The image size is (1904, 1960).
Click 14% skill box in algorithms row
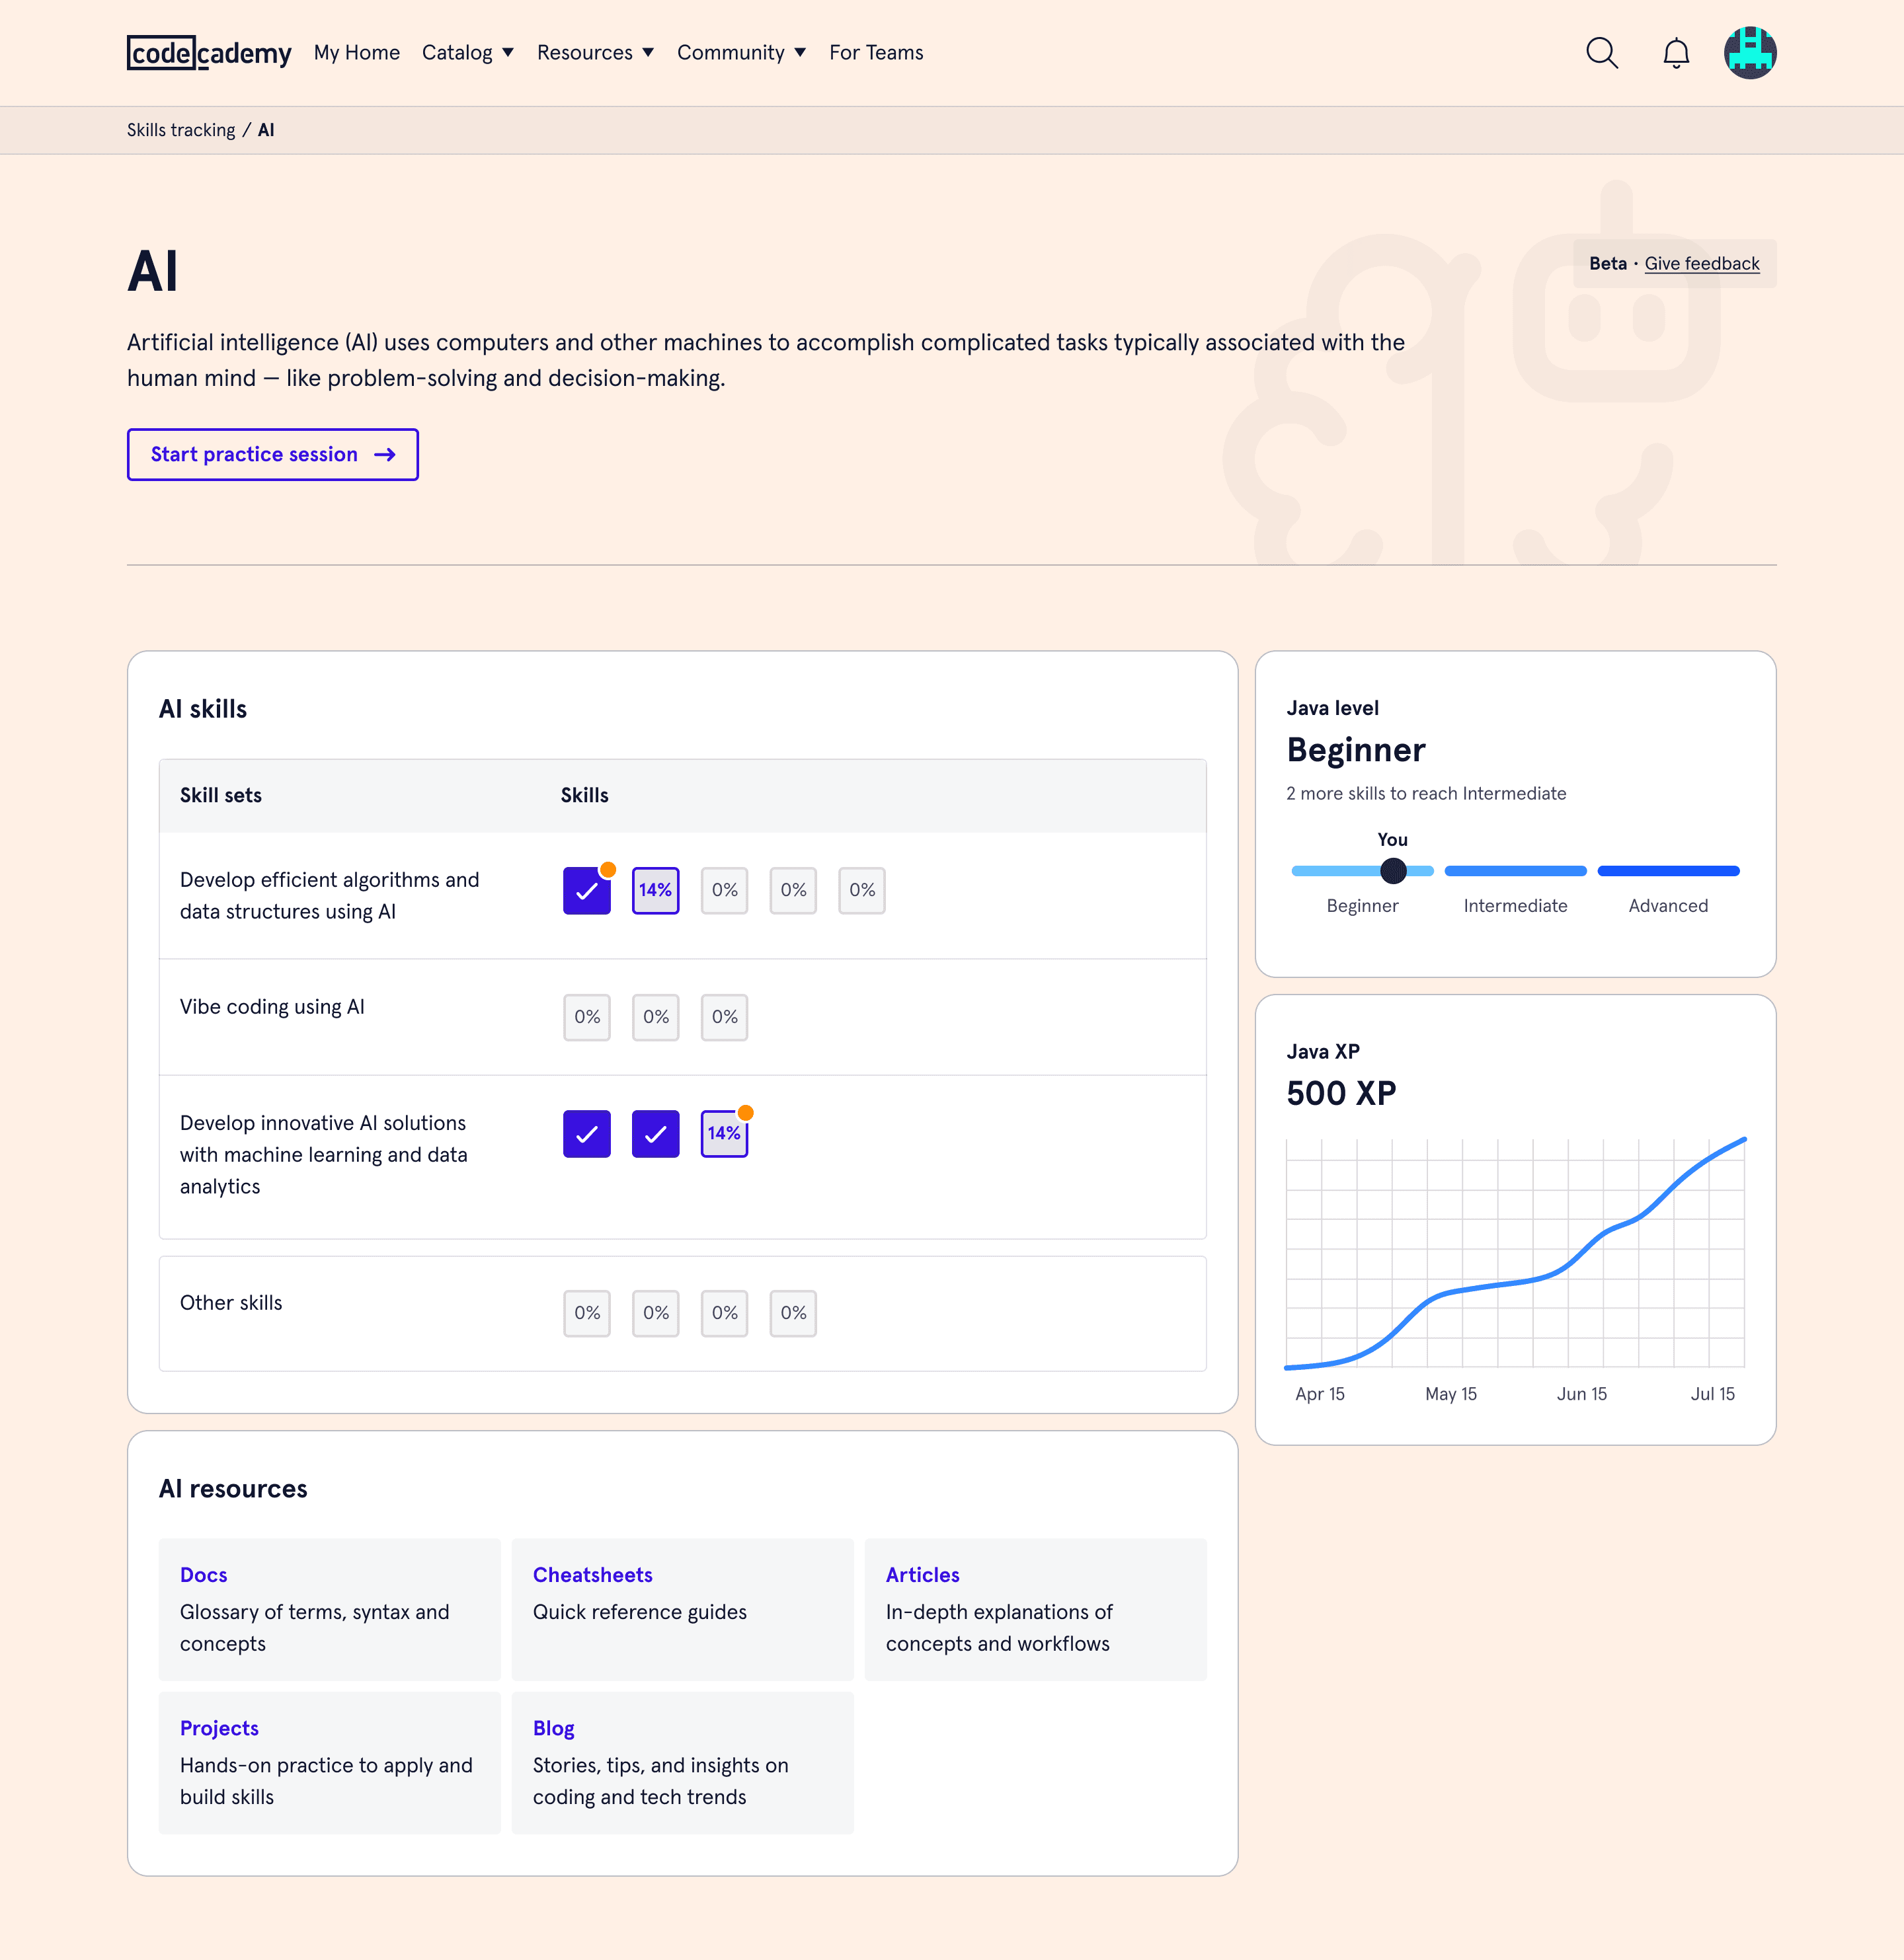(x=655, y=890)
